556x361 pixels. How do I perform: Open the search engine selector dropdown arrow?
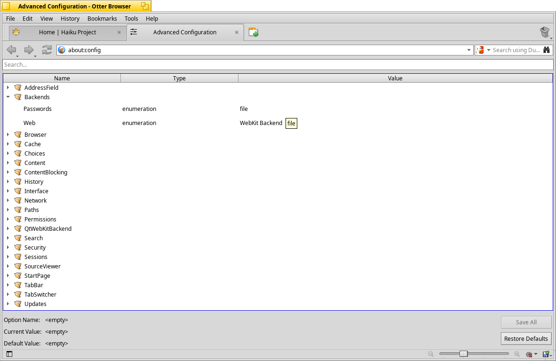489,50
